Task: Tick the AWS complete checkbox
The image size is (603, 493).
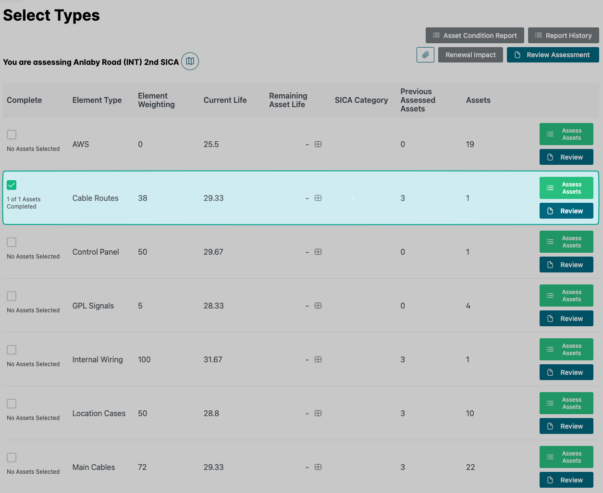Action: pyautogui.click(x=12, y=135)
